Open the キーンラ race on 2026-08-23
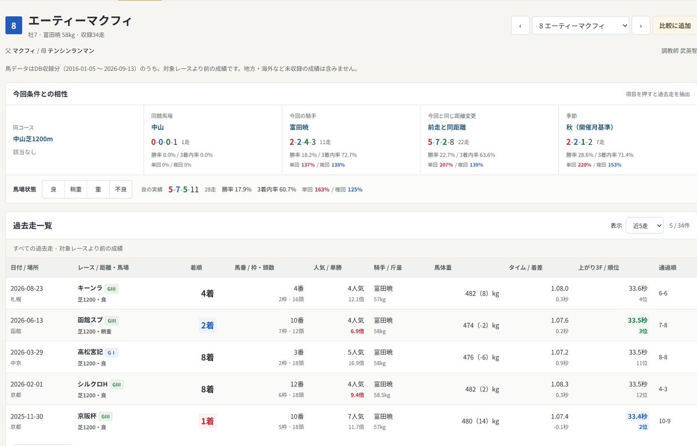The height and width of the screenshot is (446, 697). coord(90,288)
